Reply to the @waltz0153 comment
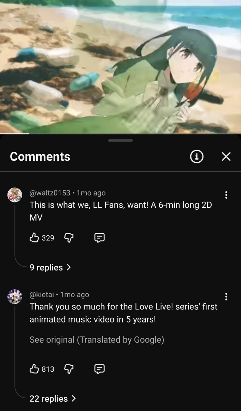Screen dimensions: 241x411 [99, 238]
